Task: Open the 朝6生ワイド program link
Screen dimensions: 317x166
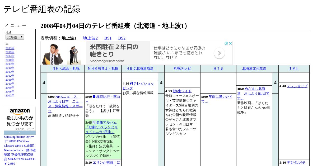Action: [182, 91]
